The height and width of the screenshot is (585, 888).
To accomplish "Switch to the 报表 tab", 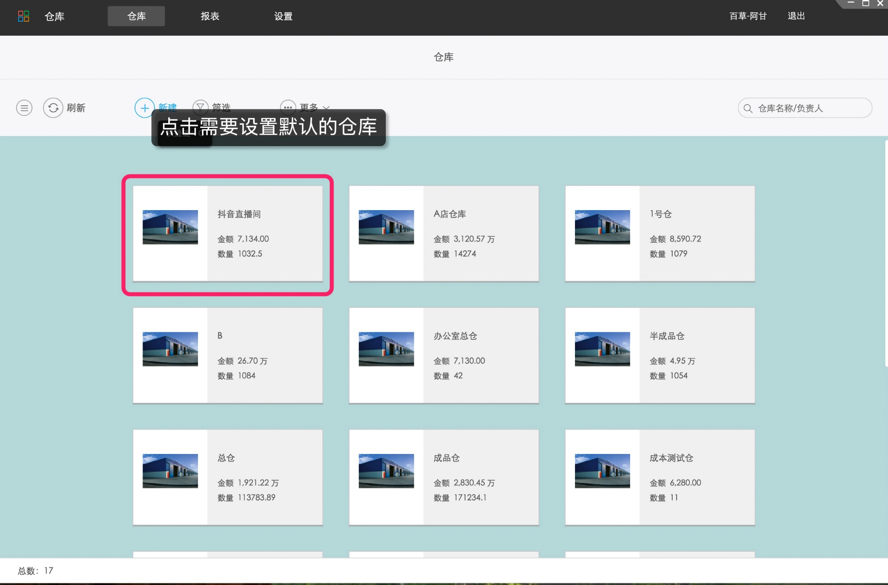I will click(x=210, y=16).
